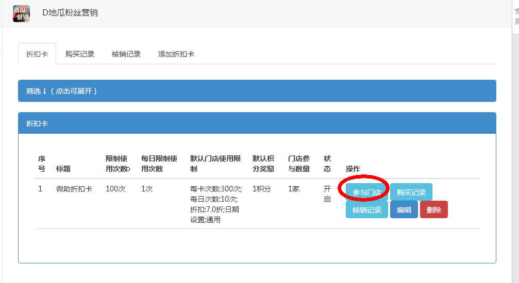Click the 100次 usage limit cell
Viewport: 519px width, 283px height.
115,189
